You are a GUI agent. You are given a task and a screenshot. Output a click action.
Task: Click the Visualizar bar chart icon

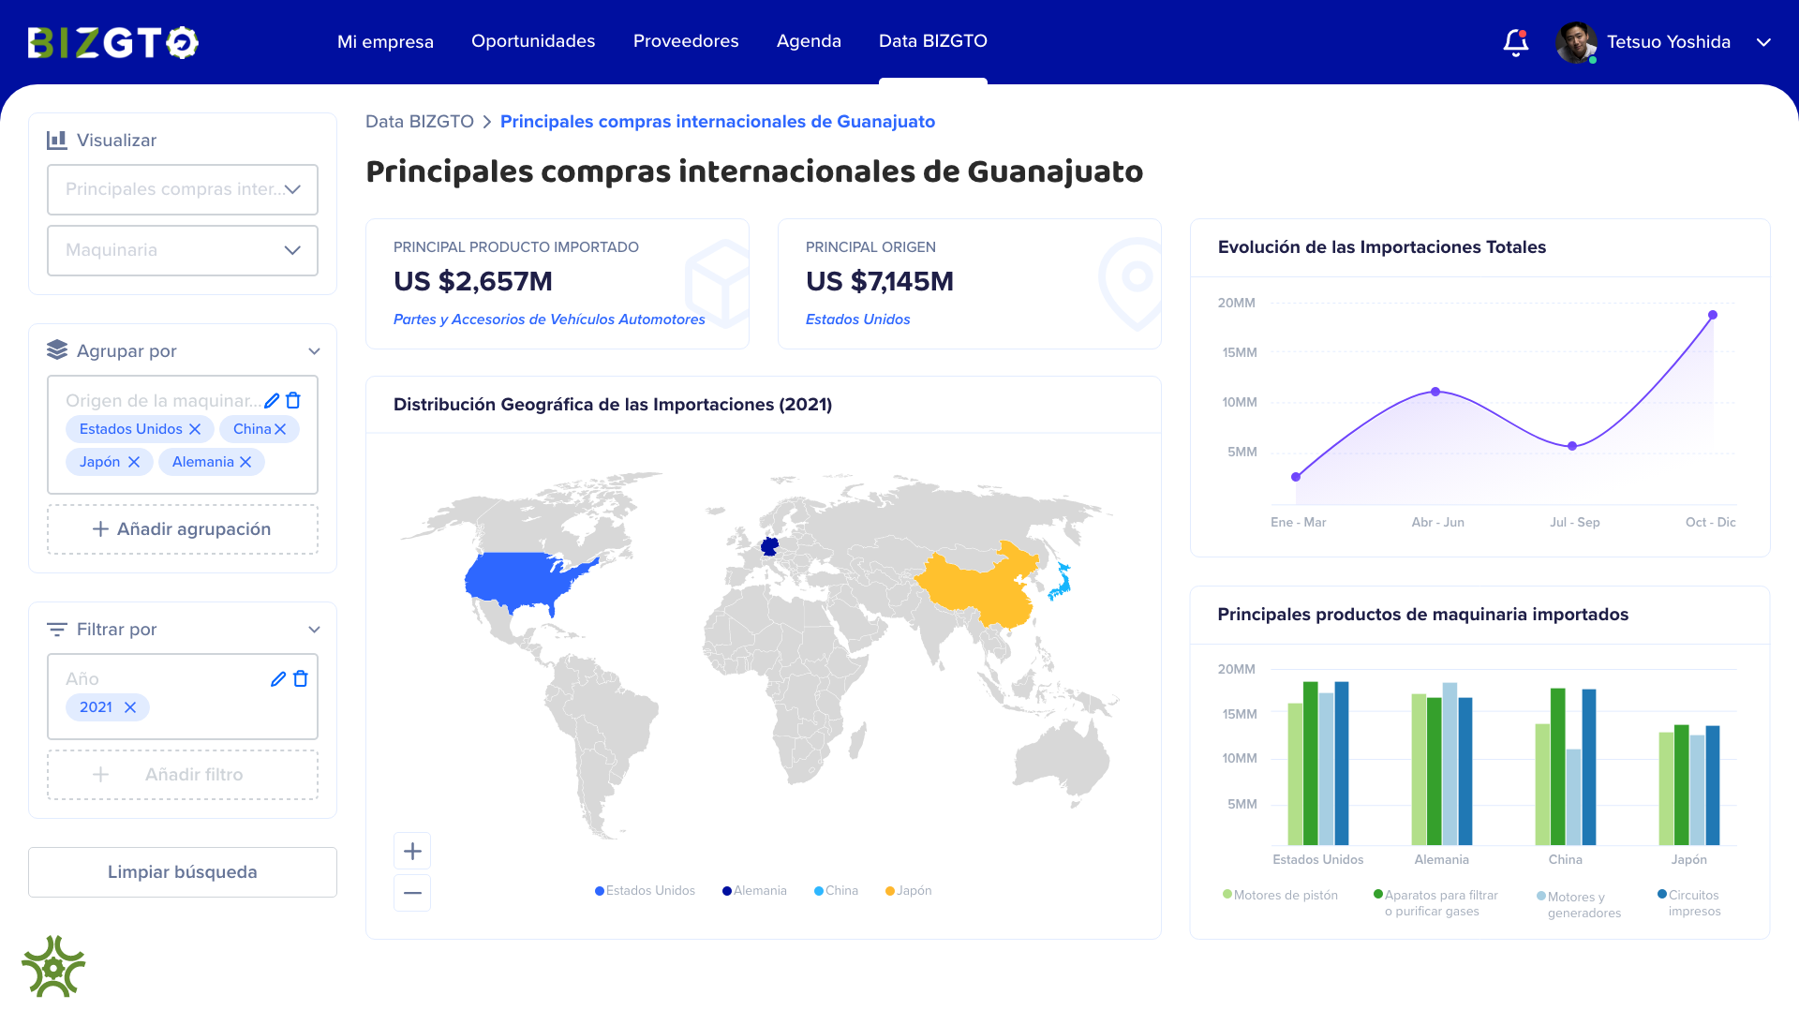pos(56,140)
